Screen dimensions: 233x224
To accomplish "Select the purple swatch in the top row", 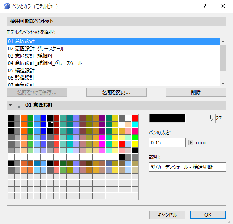I will click(102, 118).
